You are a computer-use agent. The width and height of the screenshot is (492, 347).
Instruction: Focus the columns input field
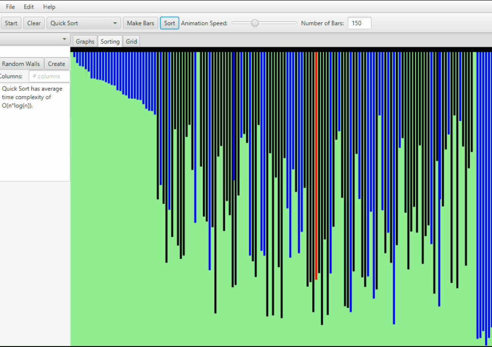click(x=49, y=76)
